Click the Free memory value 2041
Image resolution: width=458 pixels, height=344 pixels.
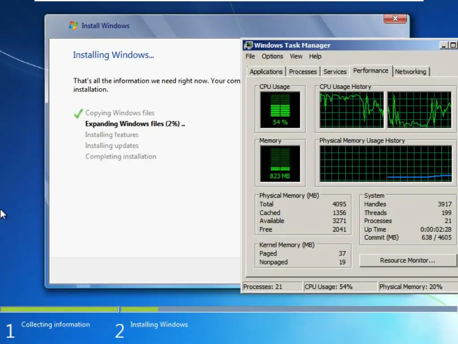pyautogui.click(x=339, y=229)
